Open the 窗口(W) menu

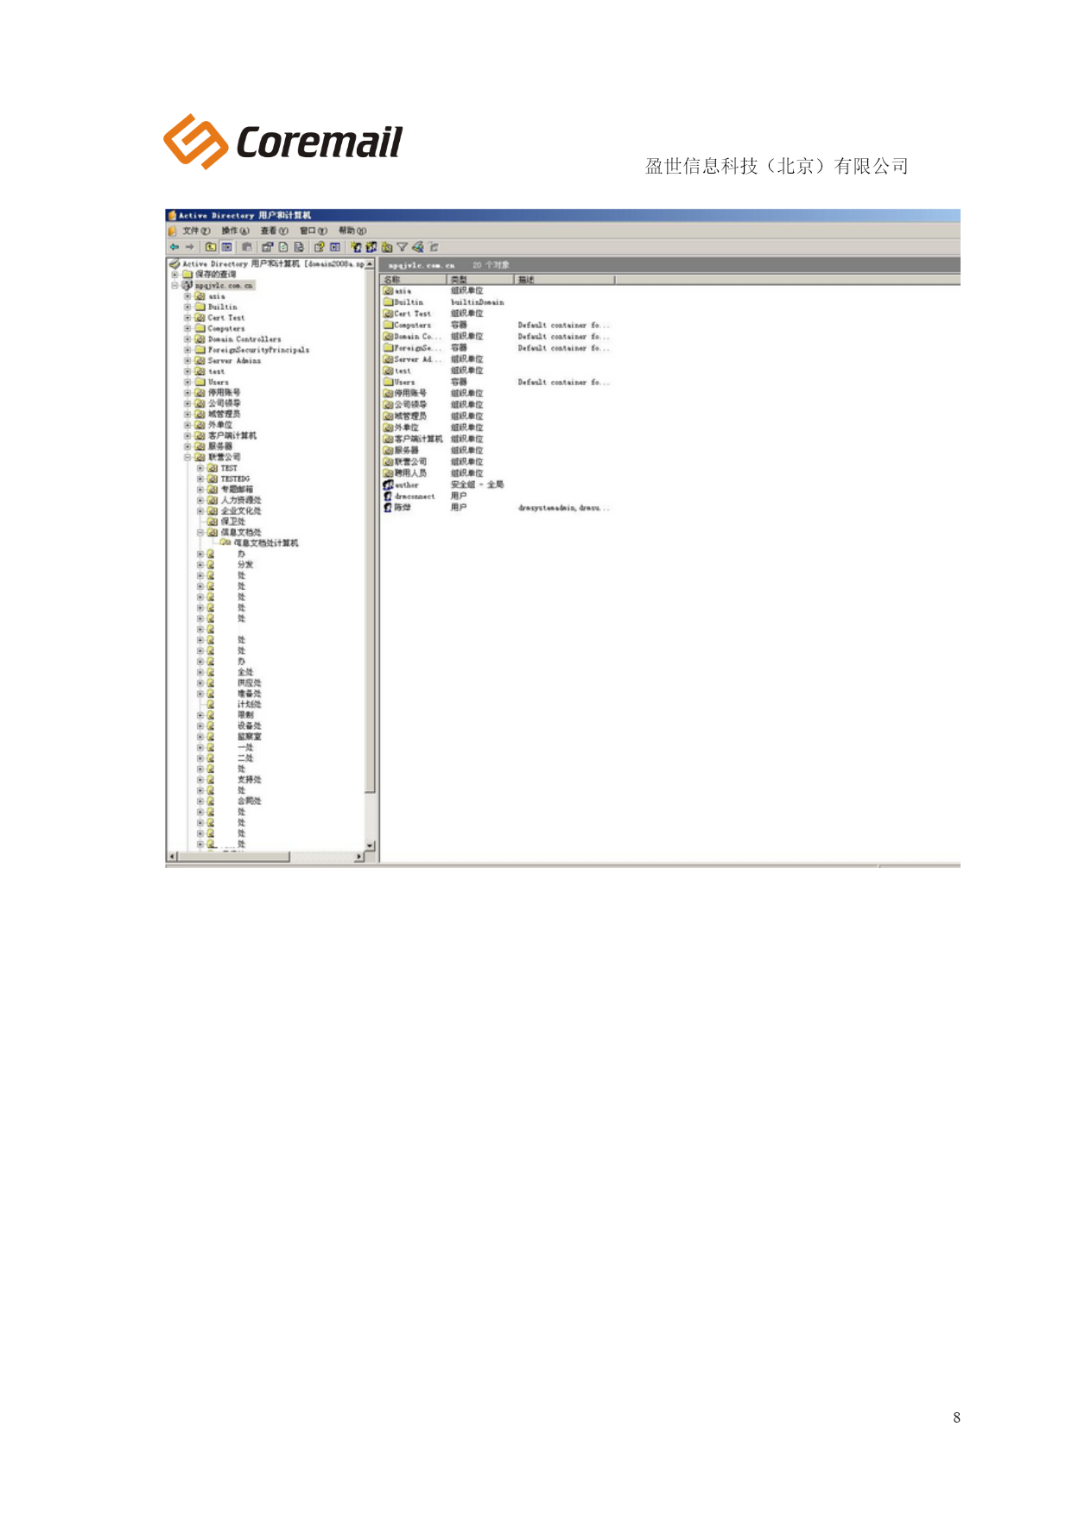coord(313,231)
